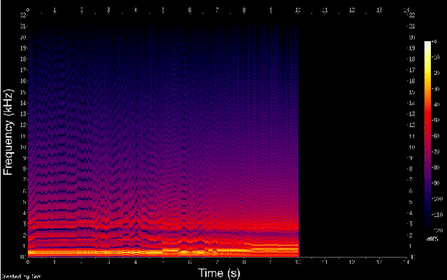This screenshot has height=280, width=447.
Task: Click the "Time (s)" axis title
Action: click(x=219, y=273)
